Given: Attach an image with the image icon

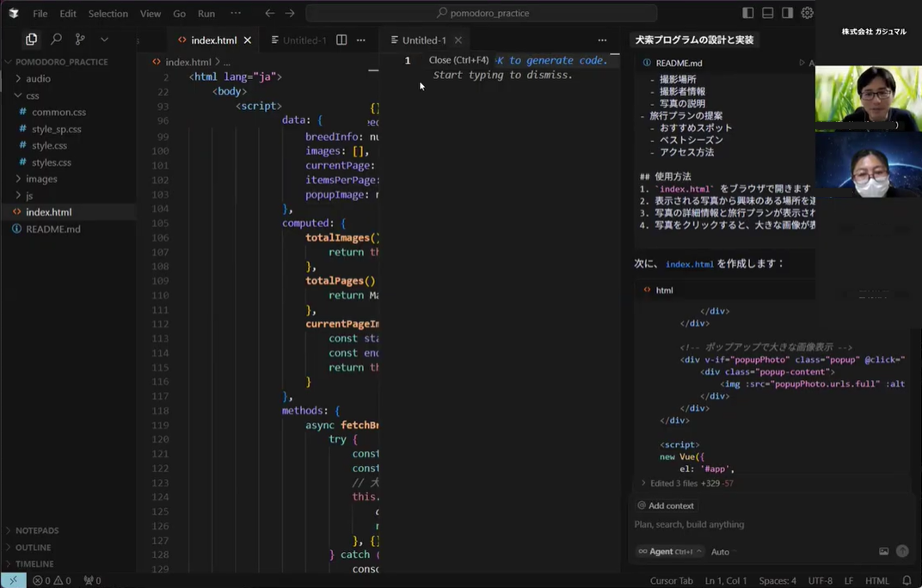Looking at the screenshot, I should (883, 551).
